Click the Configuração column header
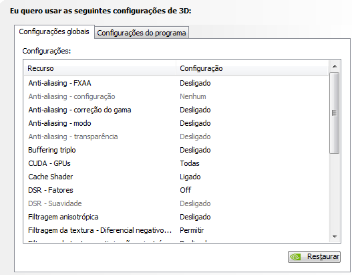The width and height of the screenshot is (352, 275). 252,68
